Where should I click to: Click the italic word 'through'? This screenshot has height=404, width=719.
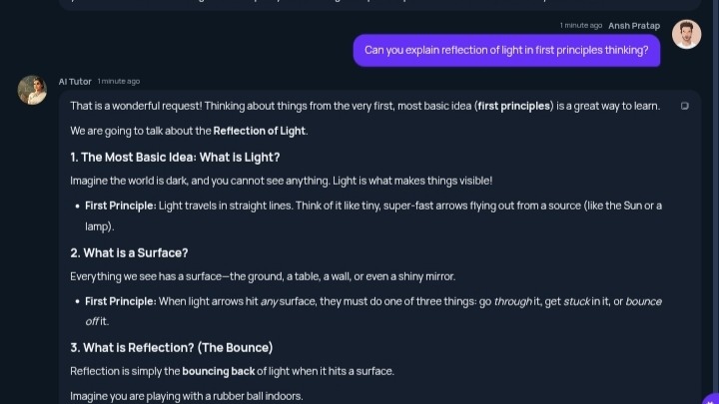click(x=513, y=302)
